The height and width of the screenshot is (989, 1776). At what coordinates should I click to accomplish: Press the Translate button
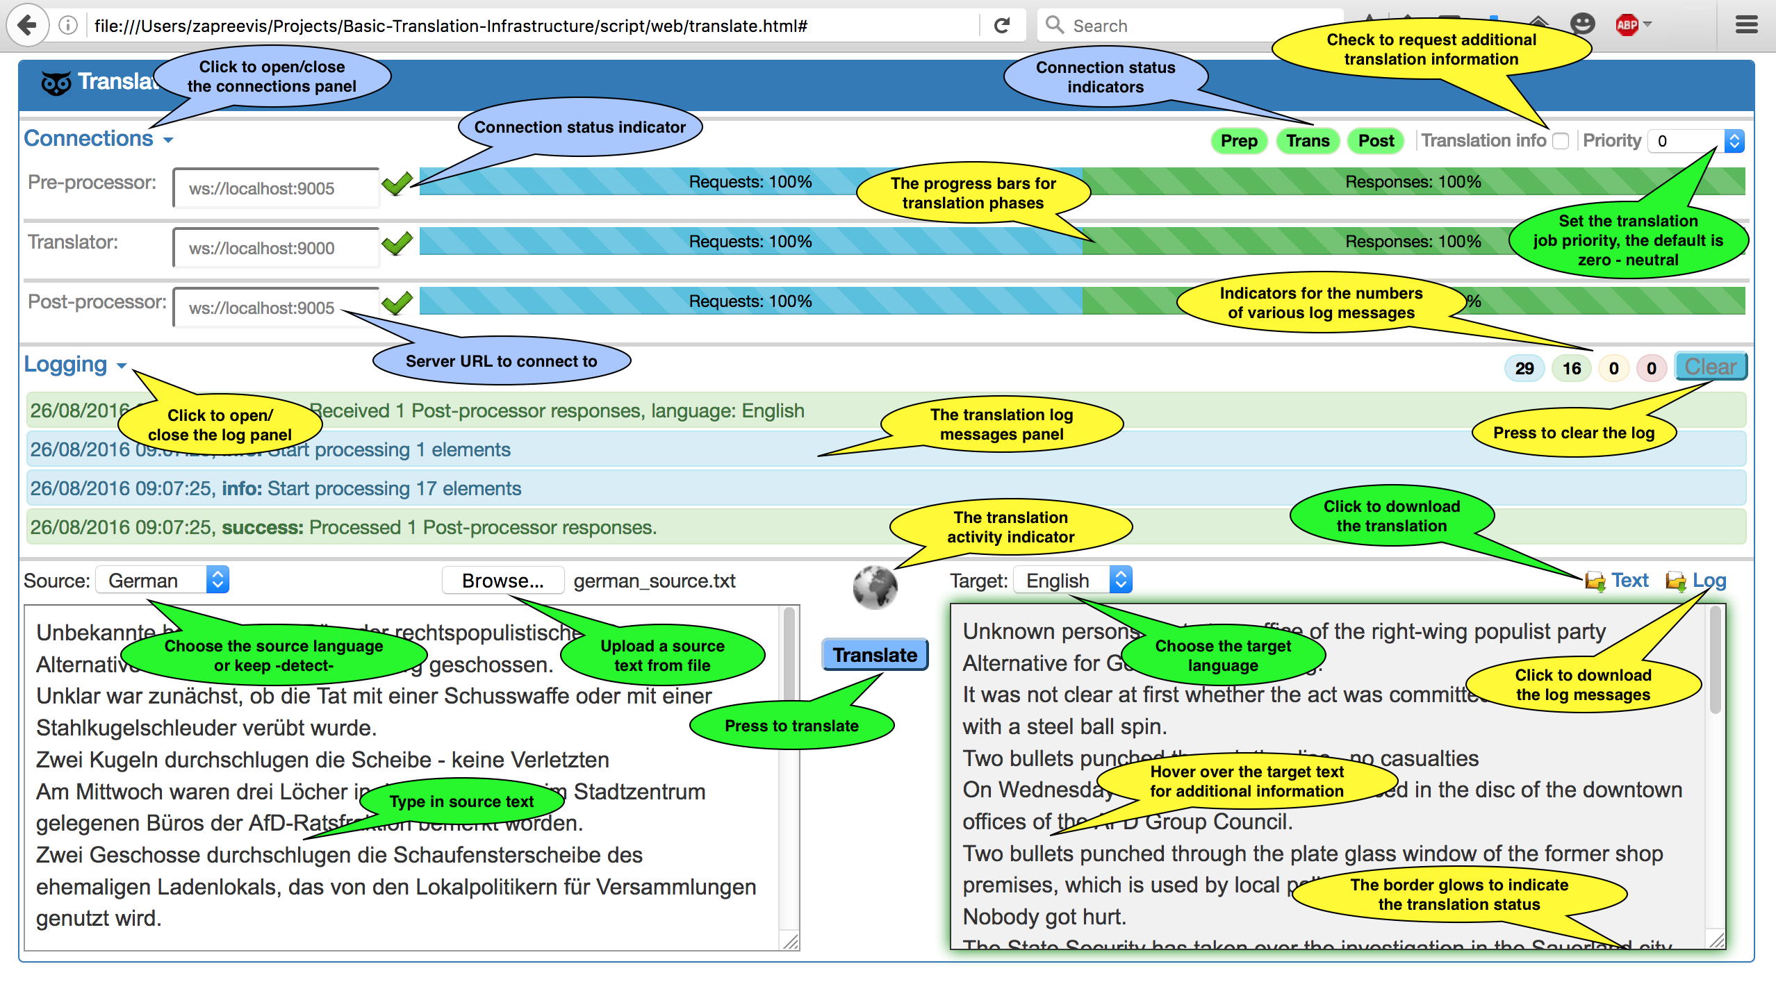click(875, 653)
